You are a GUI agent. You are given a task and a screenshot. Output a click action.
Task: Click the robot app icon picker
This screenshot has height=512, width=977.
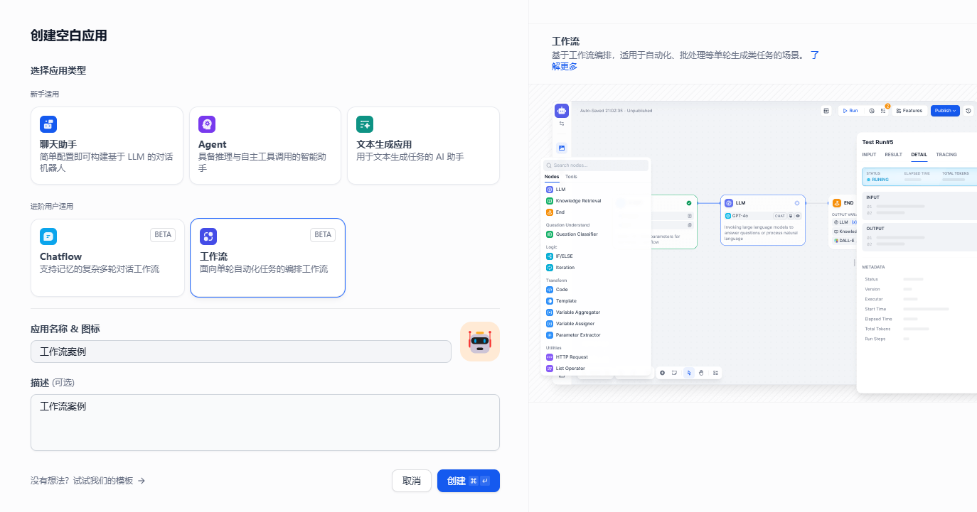[480, 342]
